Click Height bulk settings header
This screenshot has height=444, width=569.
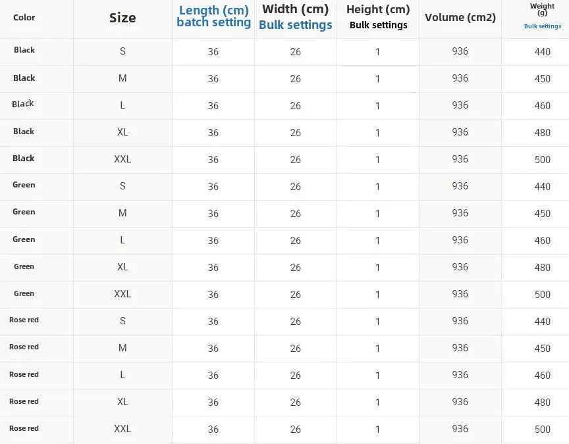click(x=378, y=25)
